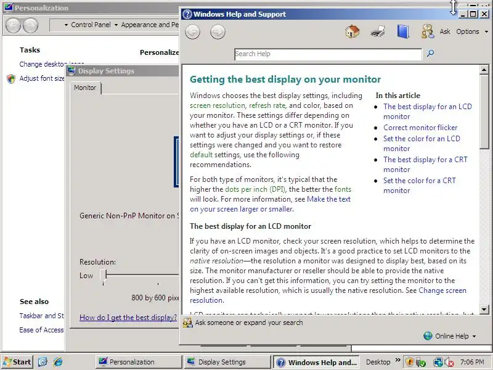
Task: Click 'dots per inch (DPI)' glossary term
Action: coord(255,189)
